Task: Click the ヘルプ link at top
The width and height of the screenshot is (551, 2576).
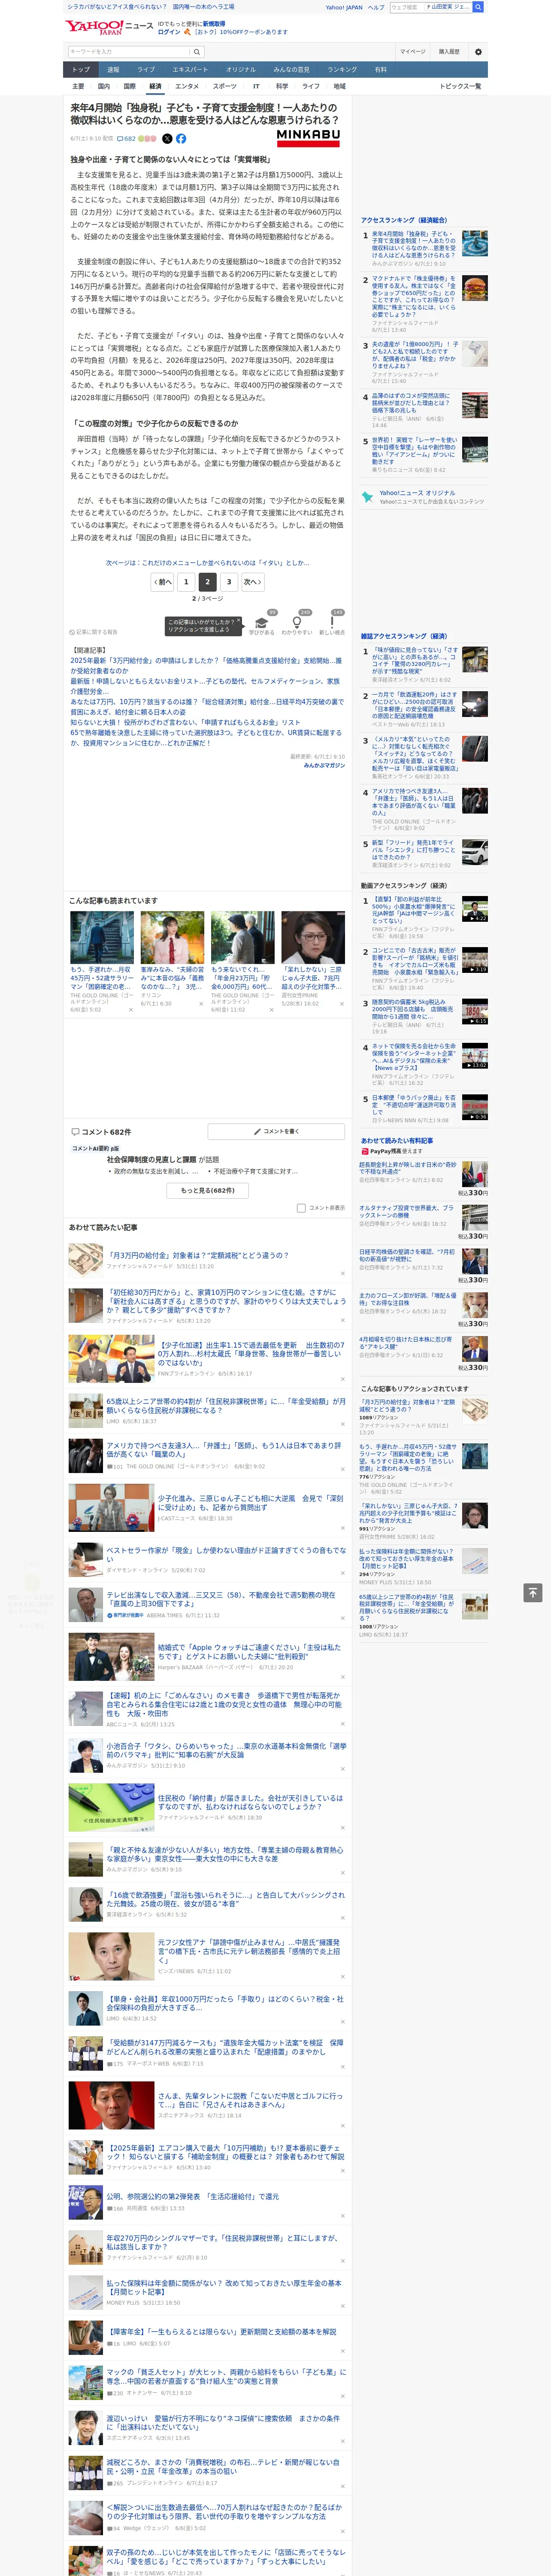Action: [x=376, y=7]
